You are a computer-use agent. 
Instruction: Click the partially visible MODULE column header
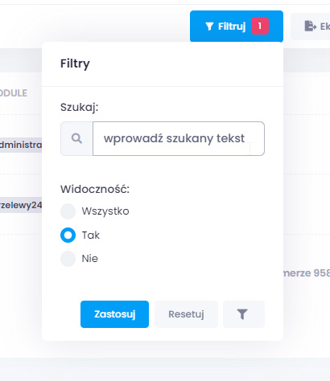(x=14, y=93)
